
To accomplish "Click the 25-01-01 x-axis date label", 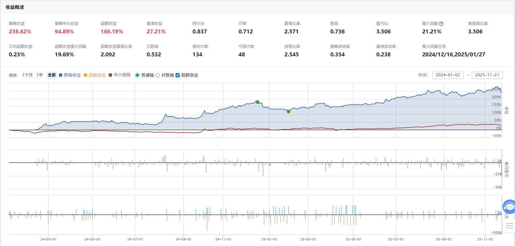I will pyautogui.click(x=269, y=239).
